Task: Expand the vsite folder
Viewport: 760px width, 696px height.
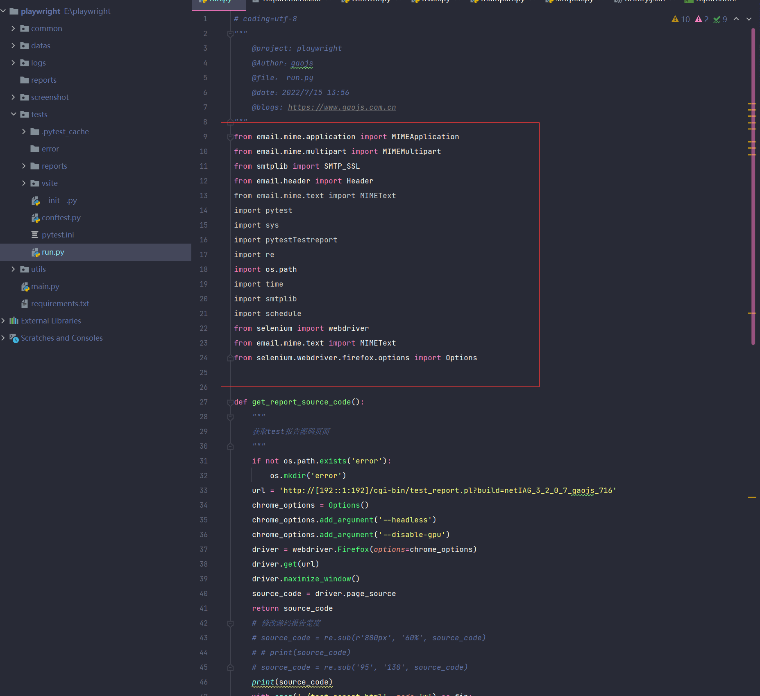Action: point(24,183)
